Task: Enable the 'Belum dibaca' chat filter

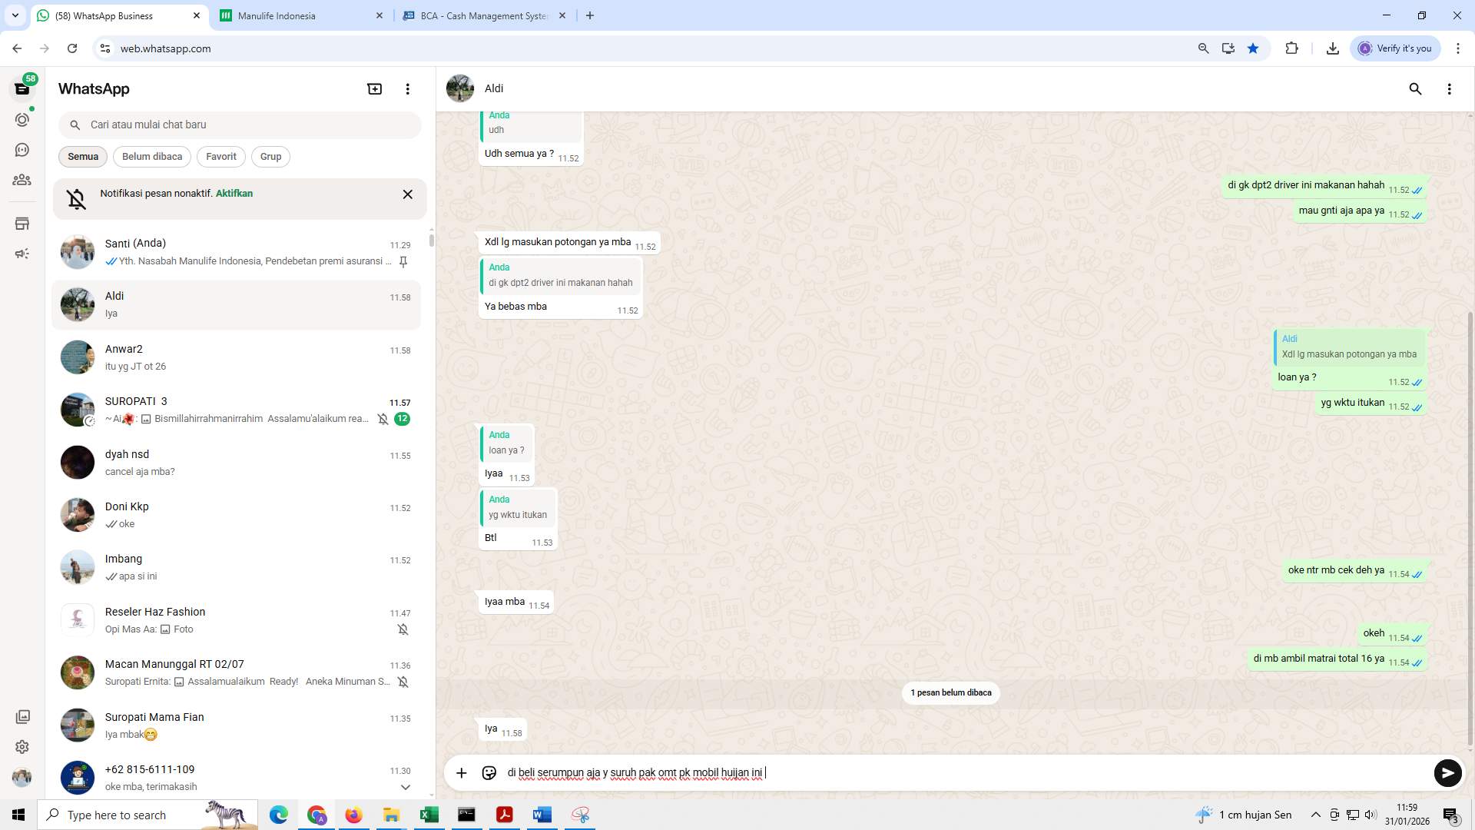Action: (151, 157)
